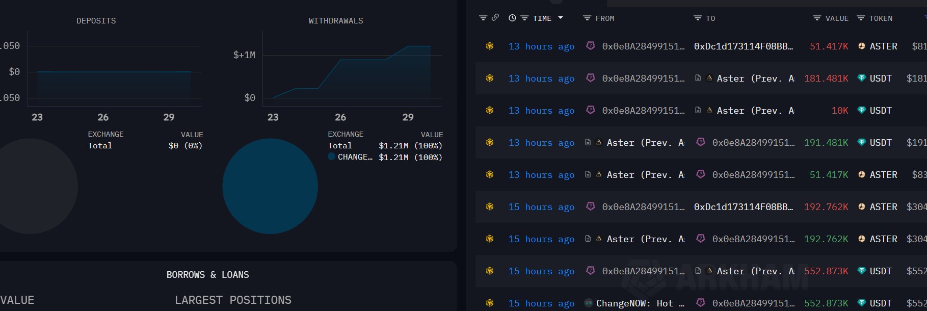Viewport: 927px width, 311px height.
Task: Click the TO column header label
Action: pos(710,18)
